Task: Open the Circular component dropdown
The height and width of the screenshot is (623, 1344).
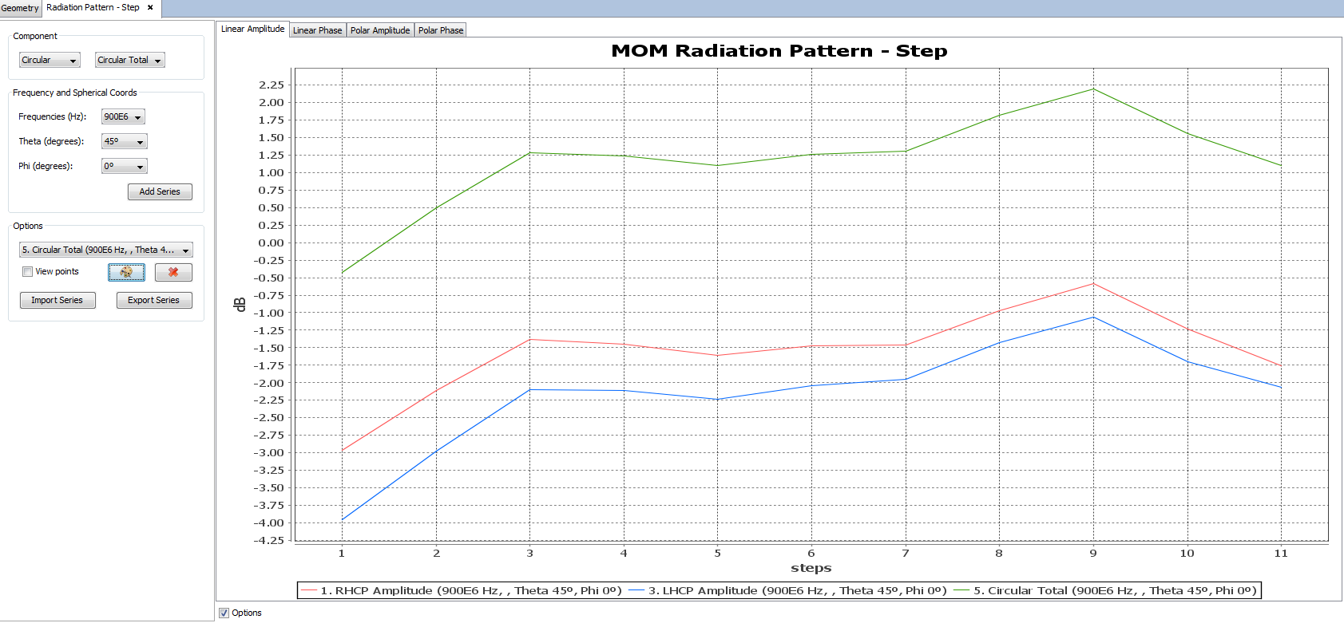Action: pos(50,61)
